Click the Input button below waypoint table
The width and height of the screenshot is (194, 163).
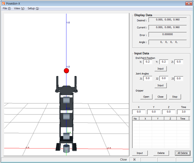click(140, 153)
